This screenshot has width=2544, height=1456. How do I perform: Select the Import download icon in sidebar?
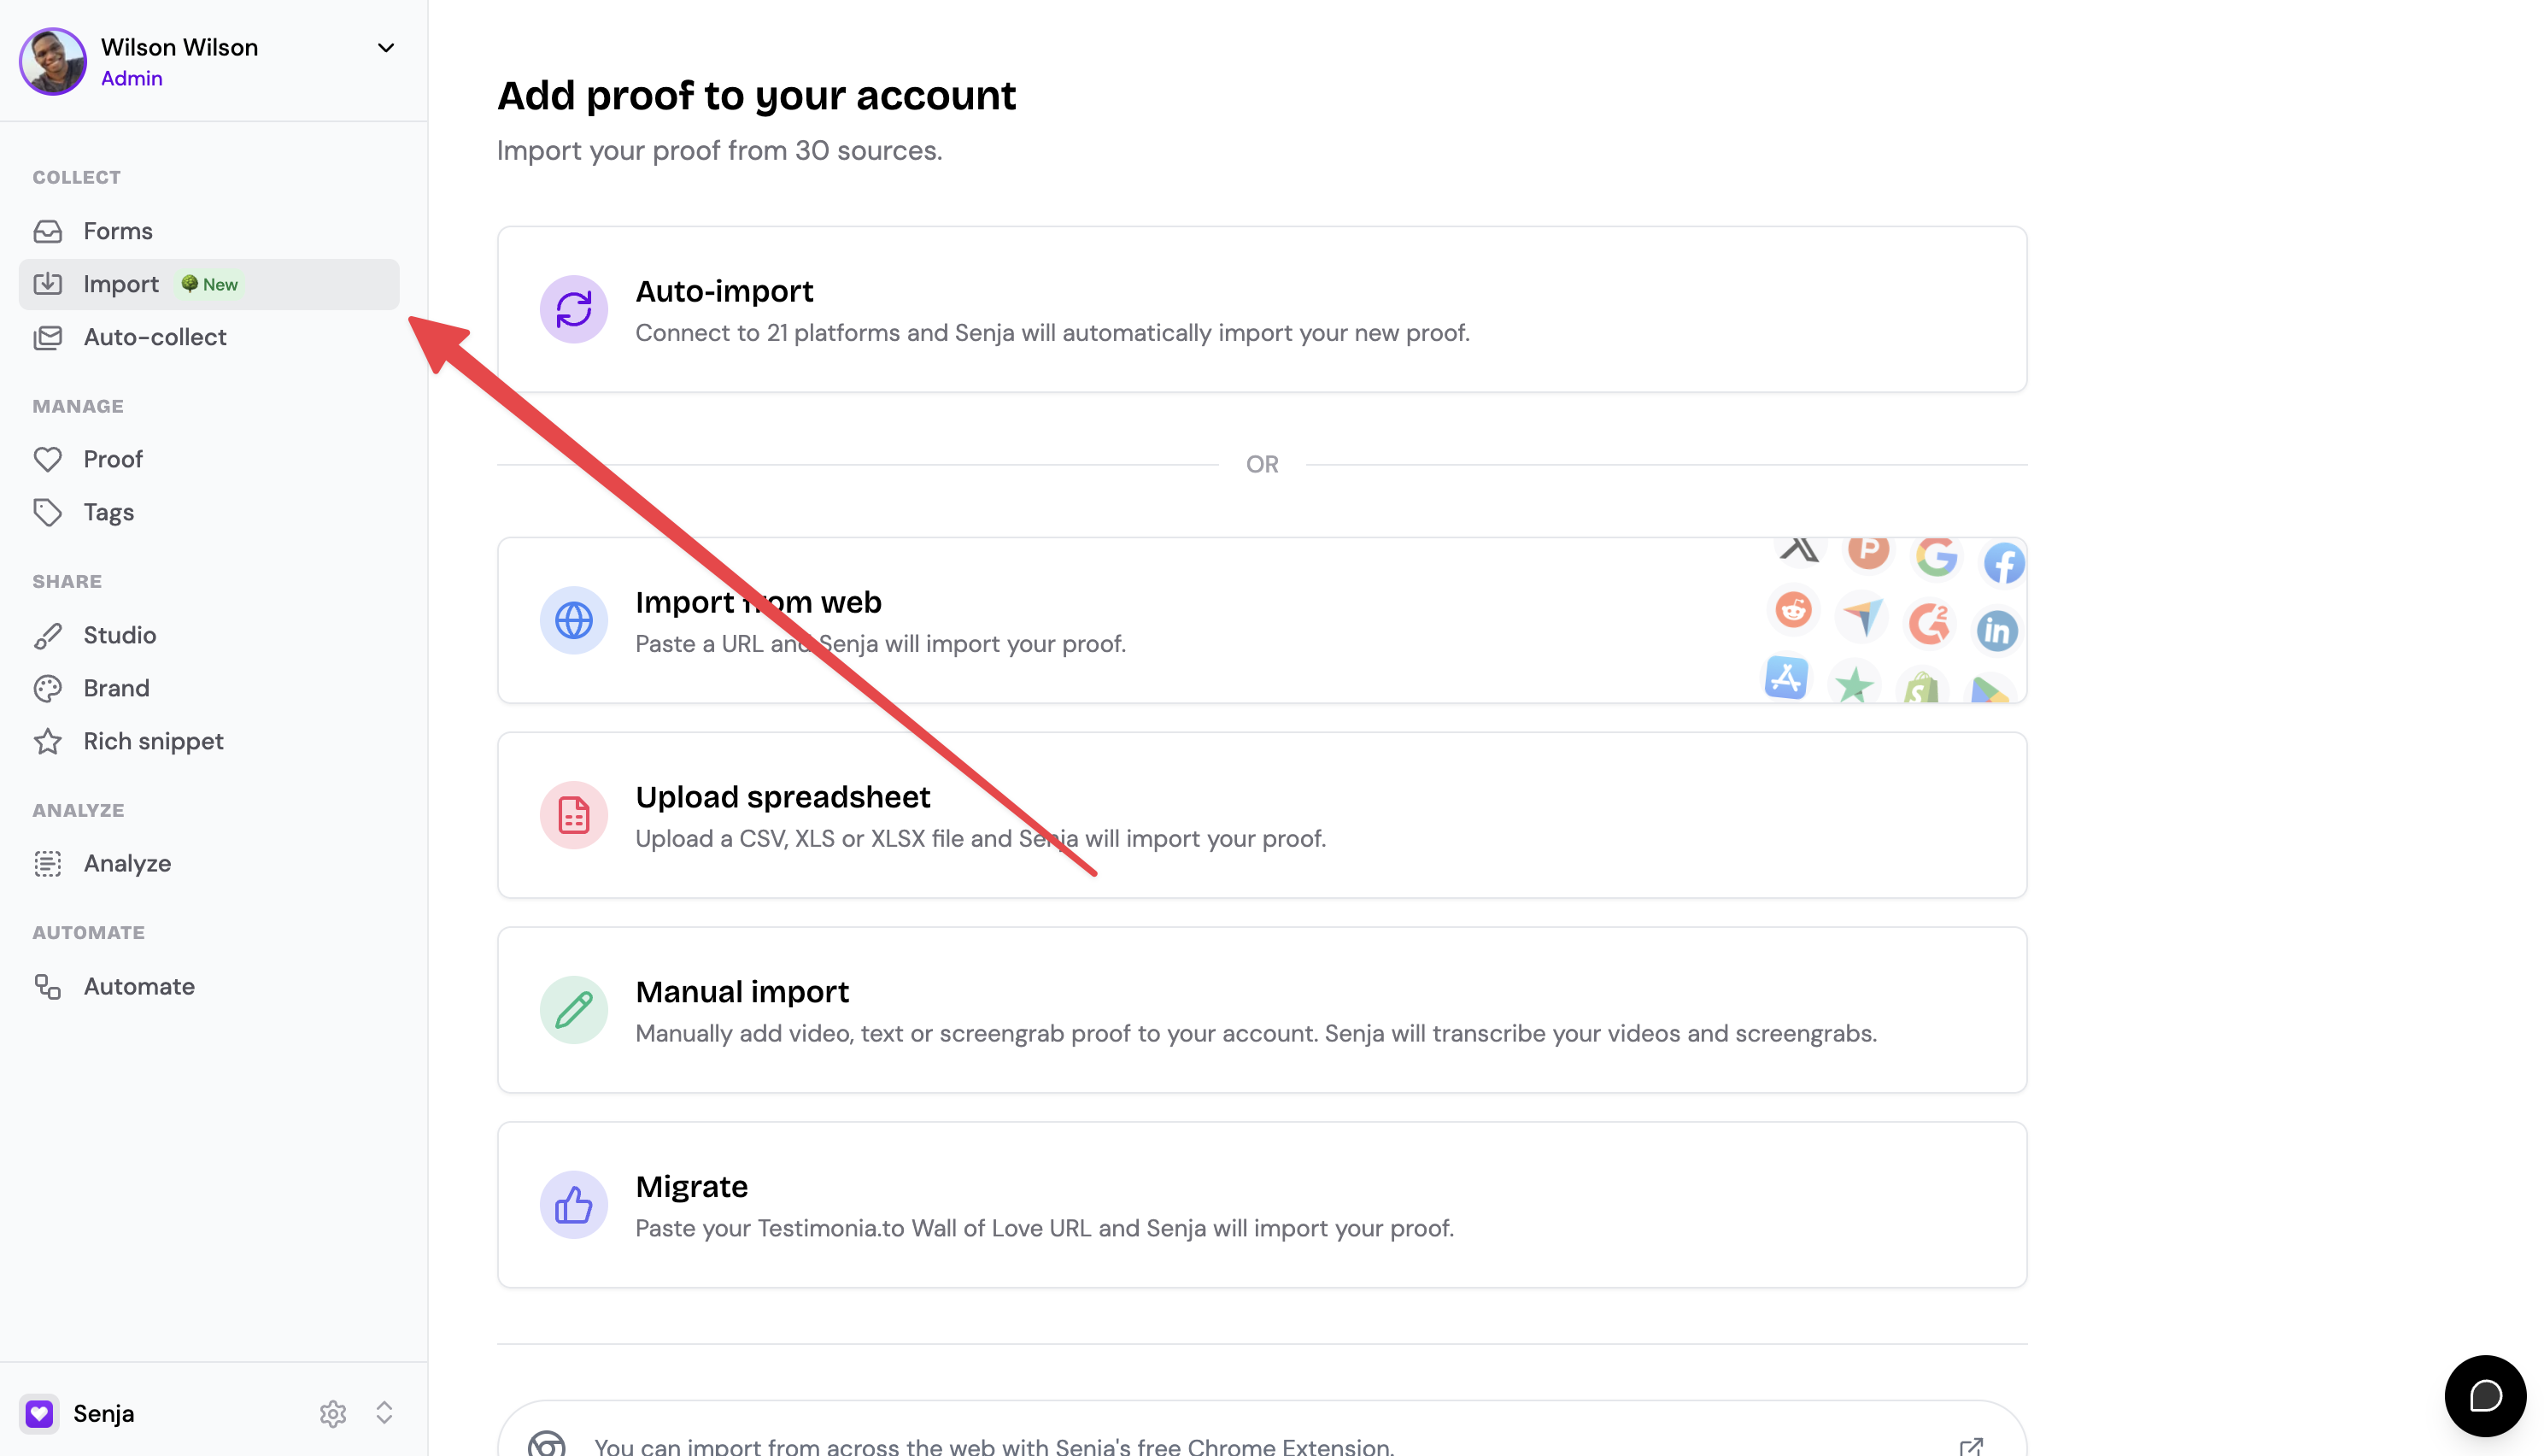pos(47,284)
